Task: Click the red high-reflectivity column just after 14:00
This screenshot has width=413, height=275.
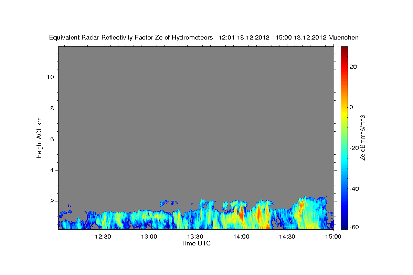Action: (x=241, y=214)
